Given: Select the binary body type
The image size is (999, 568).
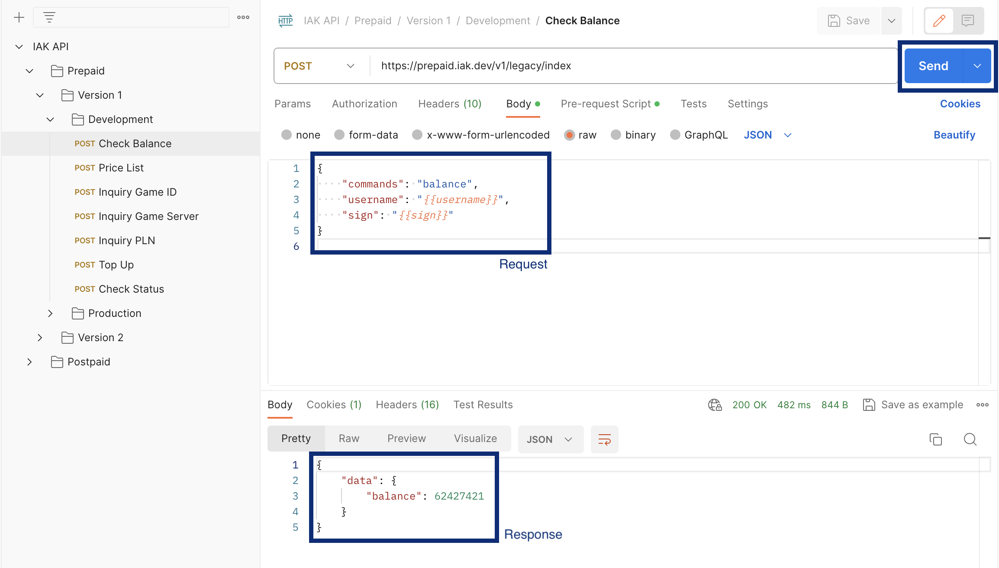Looking at the screenshot, I should [633, 135].
